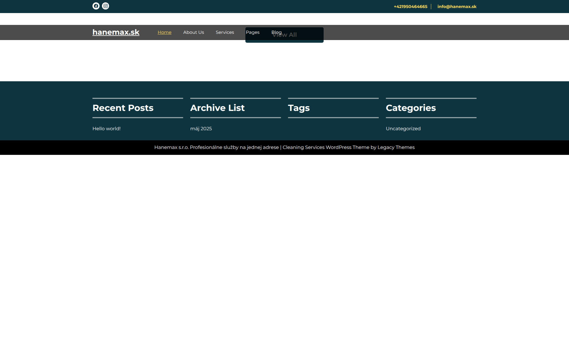Click the Cleaning Services WordPress Theme text

(326, 147)
